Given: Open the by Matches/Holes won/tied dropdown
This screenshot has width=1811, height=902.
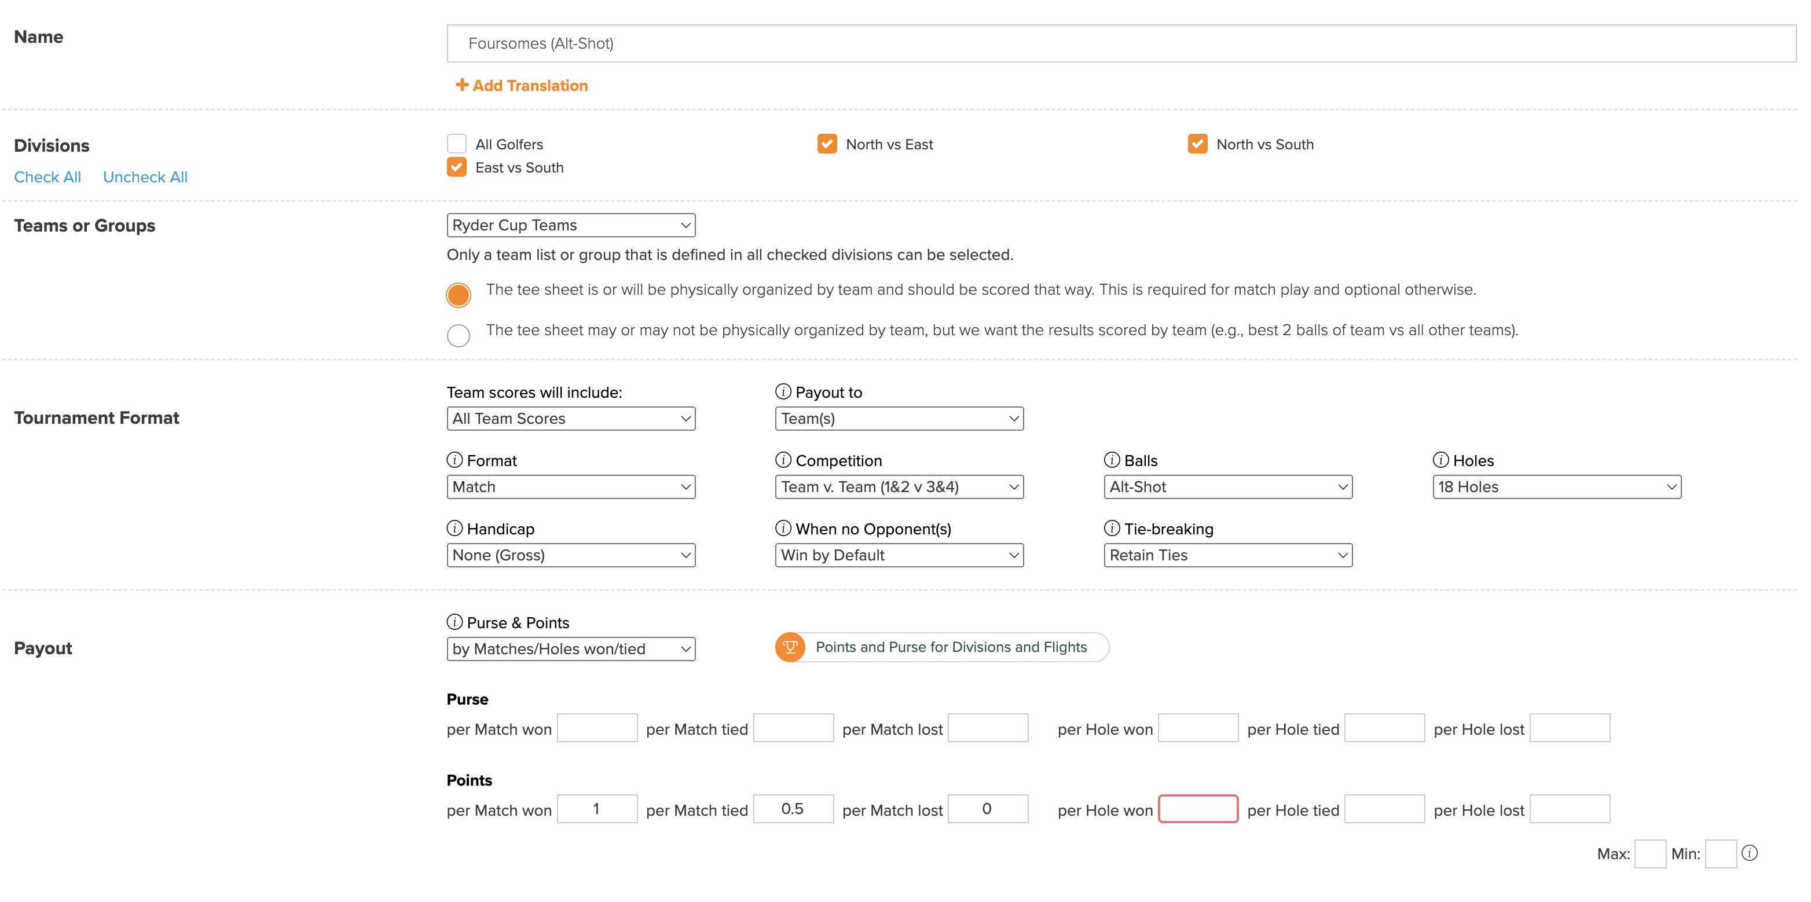Looking at the screenshot, I should [571, 649].
